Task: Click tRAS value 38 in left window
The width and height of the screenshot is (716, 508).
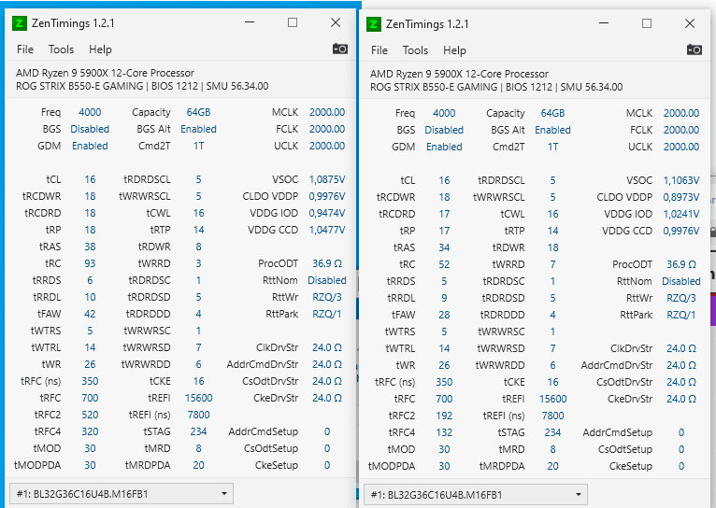Action: (x=90, y=247)
